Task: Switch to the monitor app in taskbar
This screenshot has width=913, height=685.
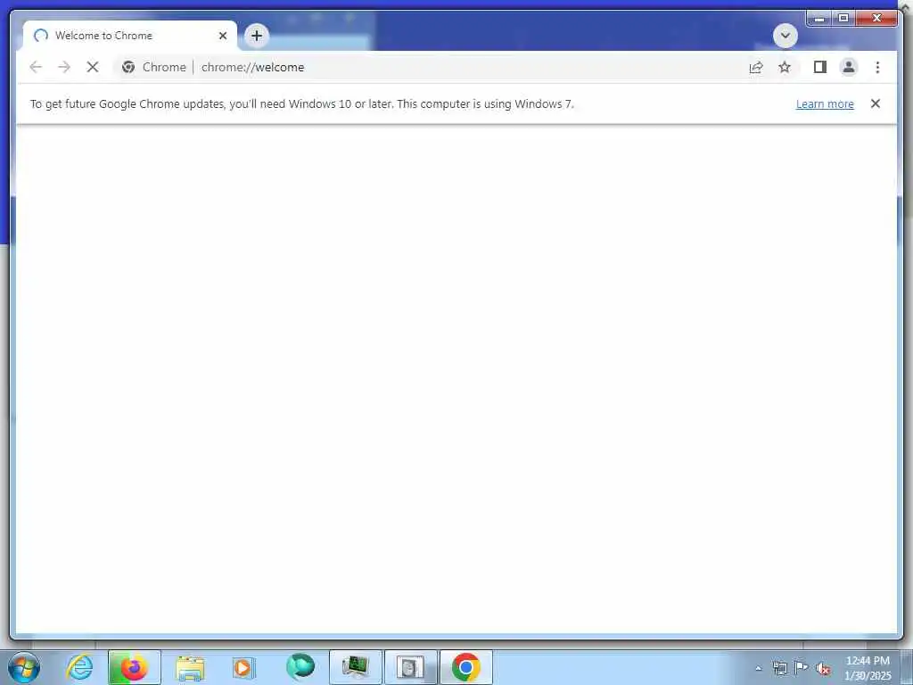Action: tap(355, 667)
